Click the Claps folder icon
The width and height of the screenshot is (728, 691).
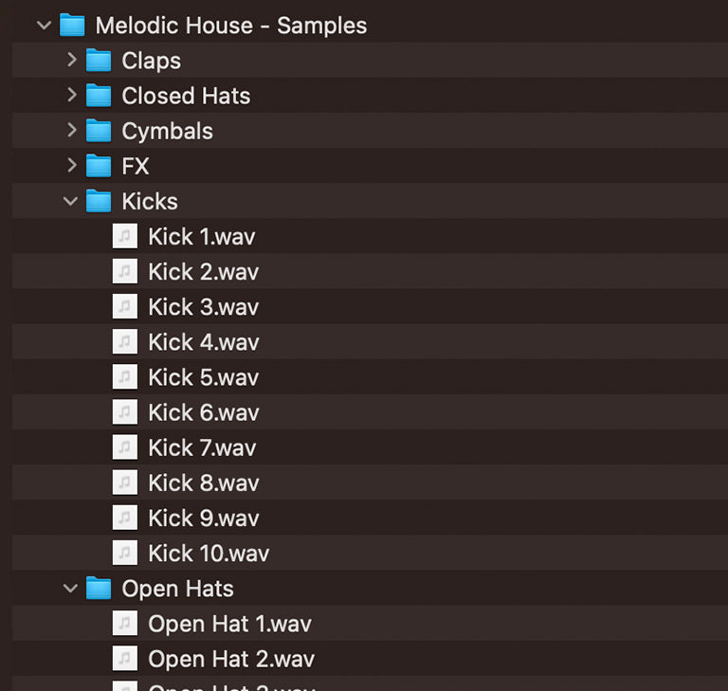pyautogui.click(x=99, y=61)
